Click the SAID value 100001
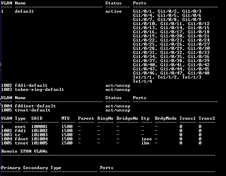 [x=39, y=127]
